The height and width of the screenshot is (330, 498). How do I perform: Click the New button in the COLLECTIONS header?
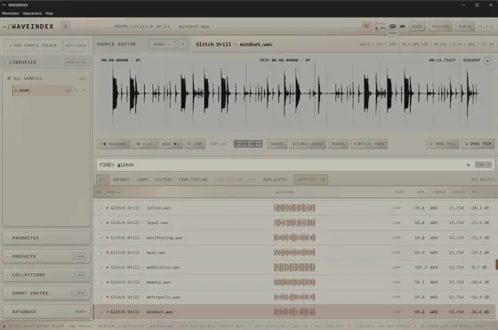(x=79, y=275)
